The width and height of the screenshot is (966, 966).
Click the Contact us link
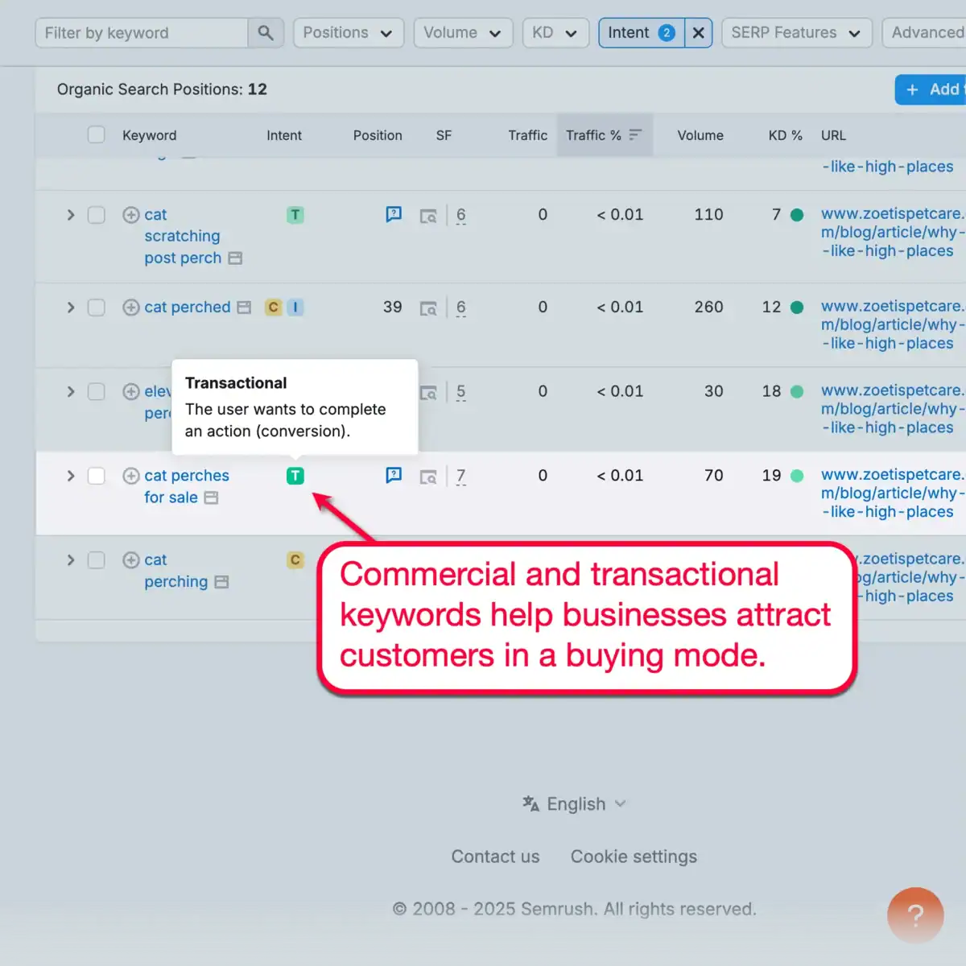point(495,857)
